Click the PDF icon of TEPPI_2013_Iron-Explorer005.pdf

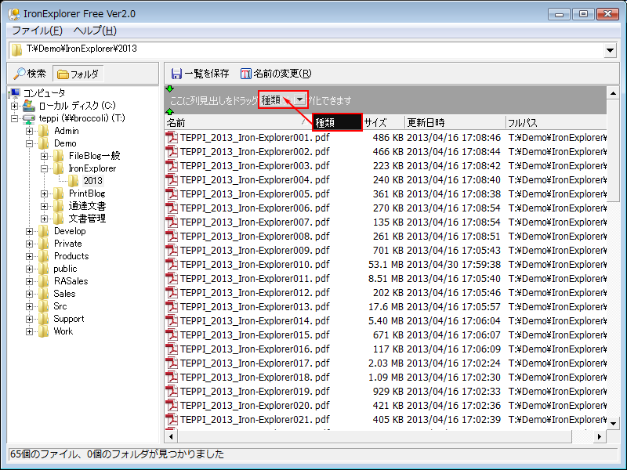172,193
